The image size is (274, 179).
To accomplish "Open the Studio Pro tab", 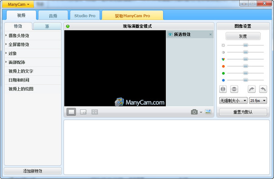I will 85,16.
